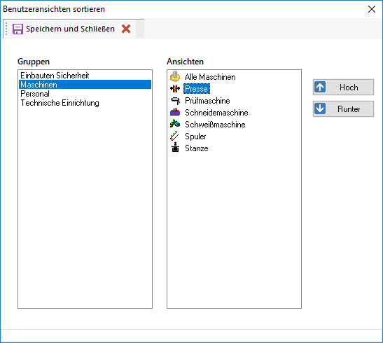Move selected view down with Runter button

343,109
